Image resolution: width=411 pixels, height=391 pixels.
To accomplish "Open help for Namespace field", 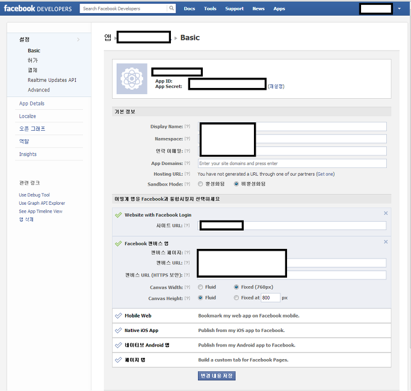I will click(x=187, y=139).
